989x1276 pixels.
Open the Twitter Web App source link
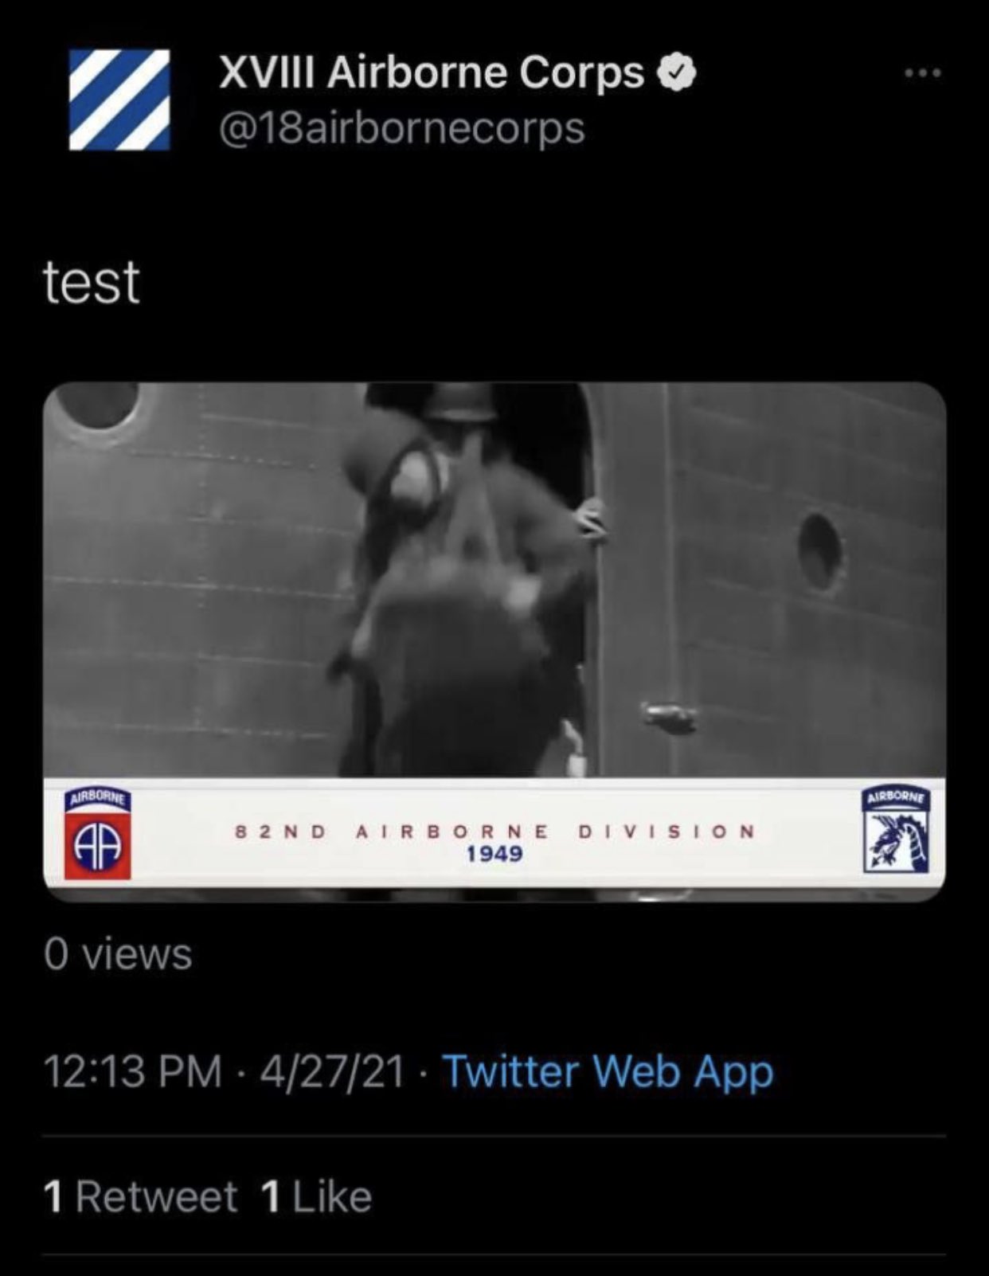point(608,1072)
